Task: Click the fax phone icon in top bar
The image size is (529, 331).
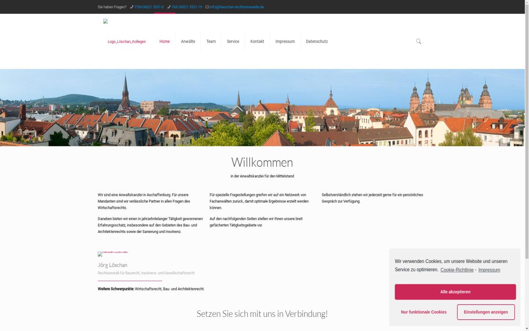Action: [x=169, y=7]
